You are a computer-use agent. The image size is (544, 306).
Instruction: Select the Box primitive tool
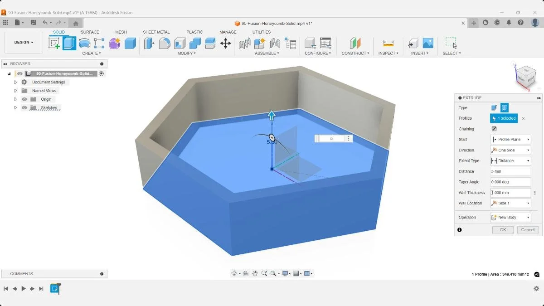(x=130, y=43)
